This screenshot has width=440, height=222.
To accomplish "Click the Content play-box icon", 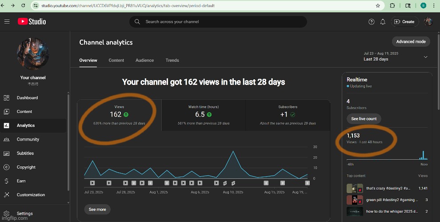I will tap(7, 112).
